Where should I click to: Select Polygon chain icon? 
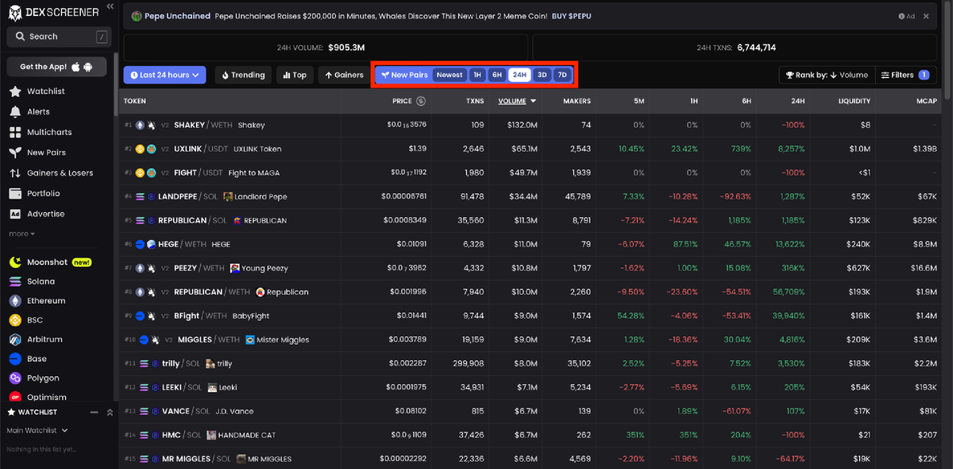[15, 378]
